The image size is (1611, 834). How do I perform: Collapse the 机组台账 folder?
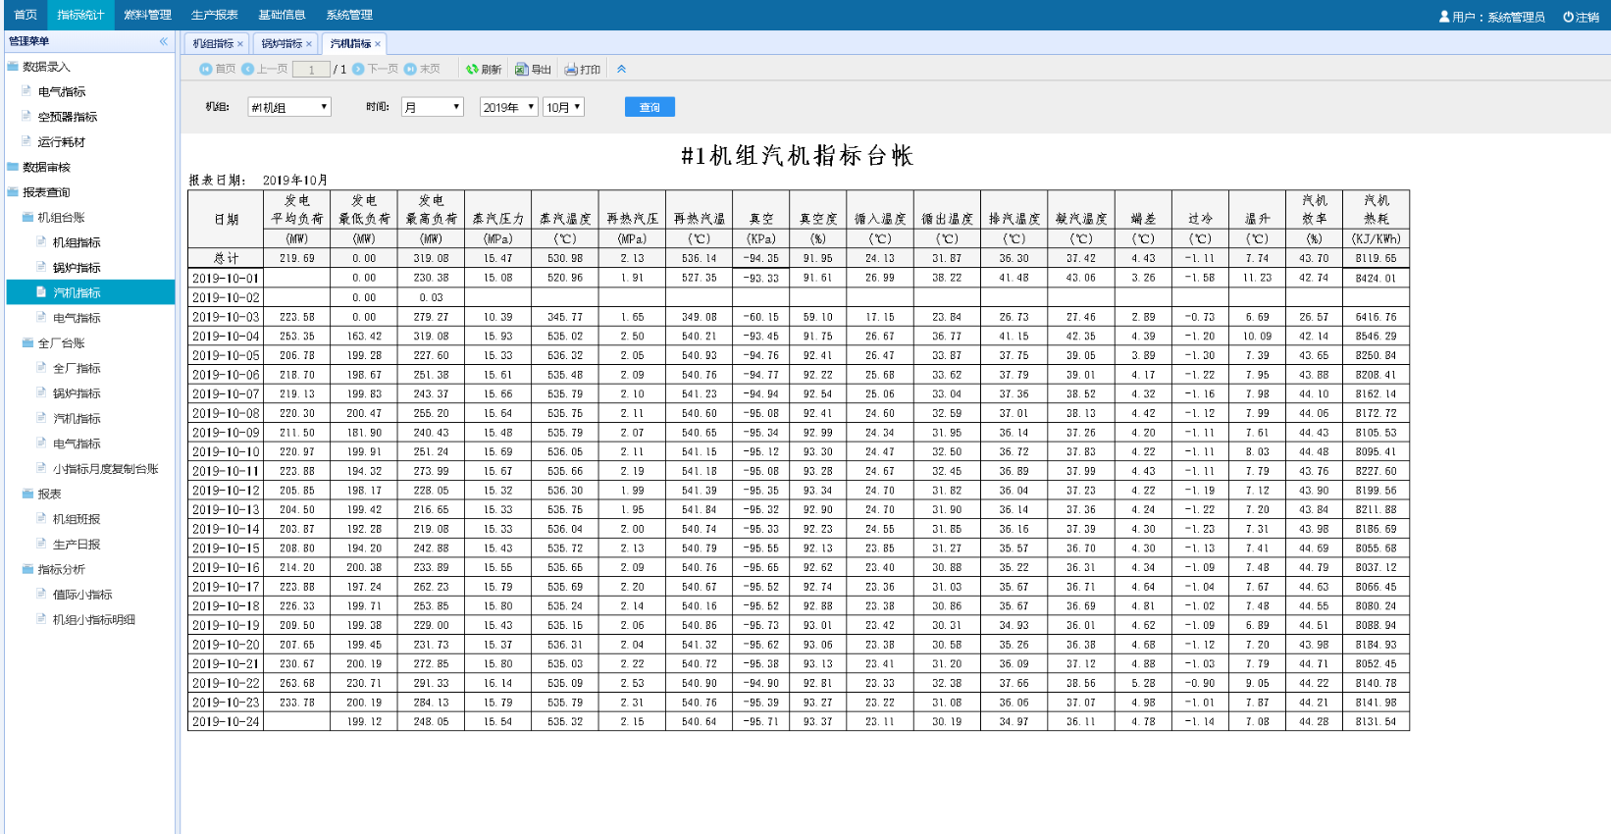[61, 218]
